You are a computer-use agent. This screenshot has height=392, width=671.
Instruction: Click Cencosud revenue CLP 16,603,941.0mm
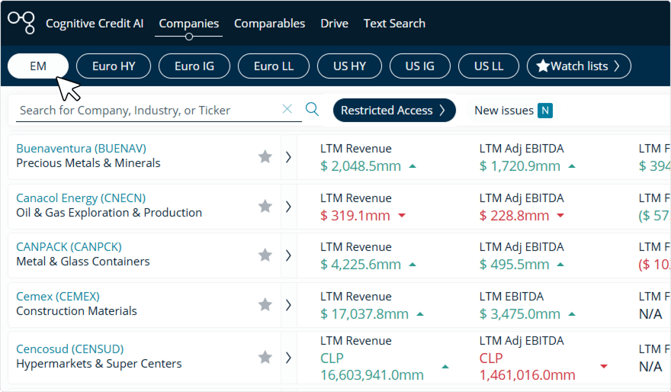[372, 367]
